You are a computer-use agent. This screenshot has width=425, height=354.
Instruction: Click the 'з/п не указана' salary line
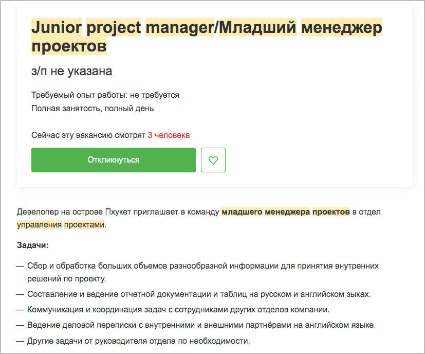pos(71,71)
